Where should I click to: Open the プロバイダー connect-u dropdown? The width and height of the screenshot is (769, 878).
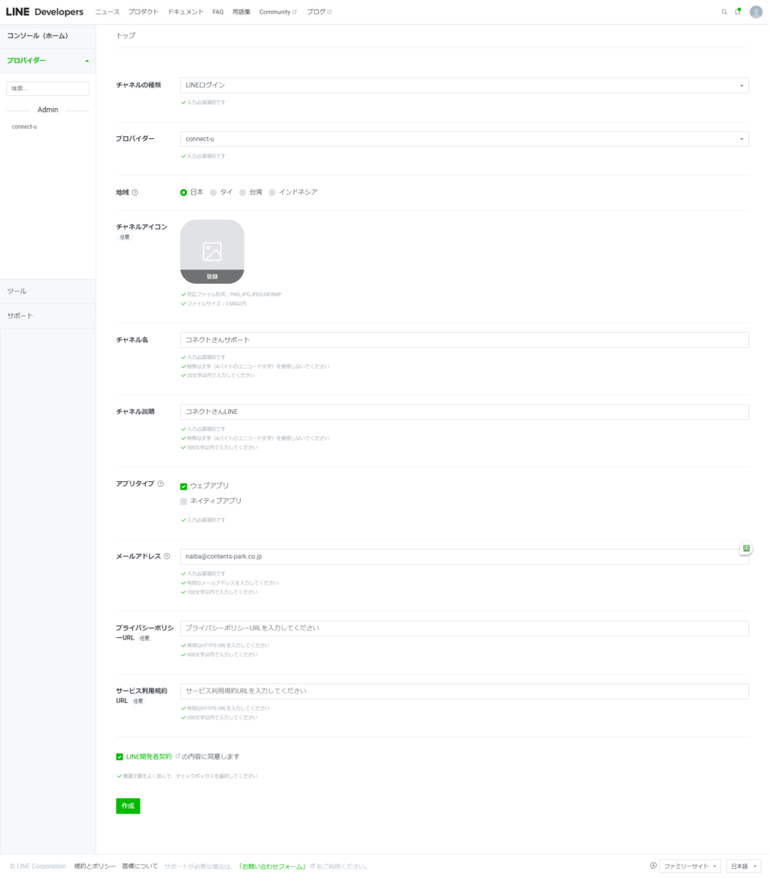[464, 139]
